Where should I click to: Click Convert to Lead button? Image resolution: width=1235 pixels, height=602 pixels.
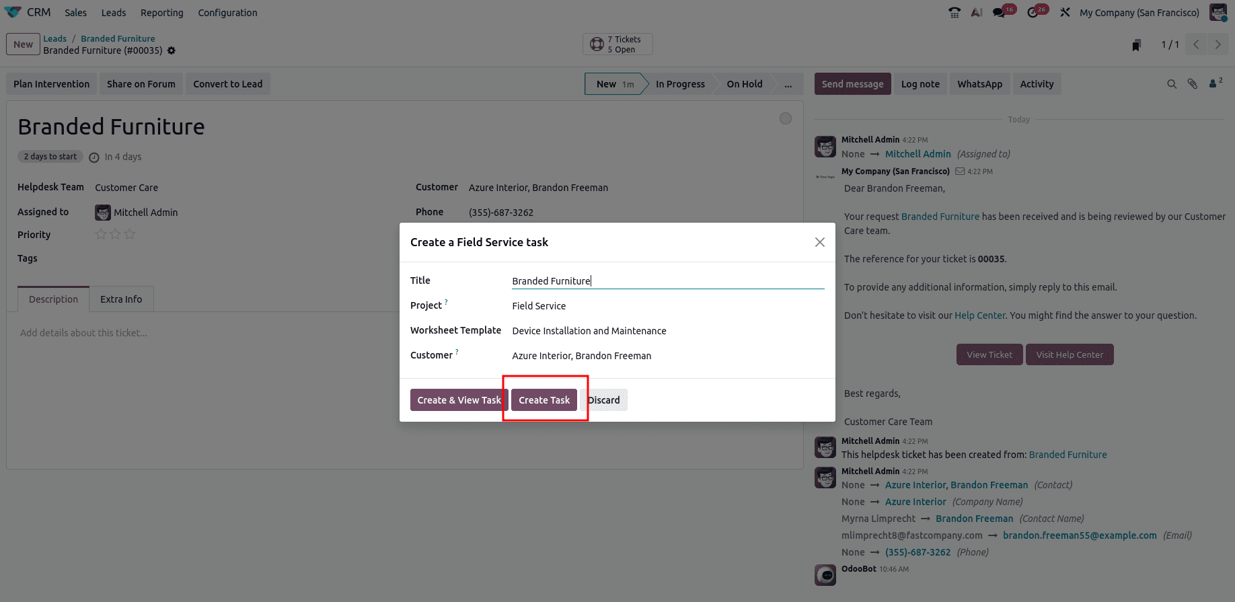(x=227, y=84)
